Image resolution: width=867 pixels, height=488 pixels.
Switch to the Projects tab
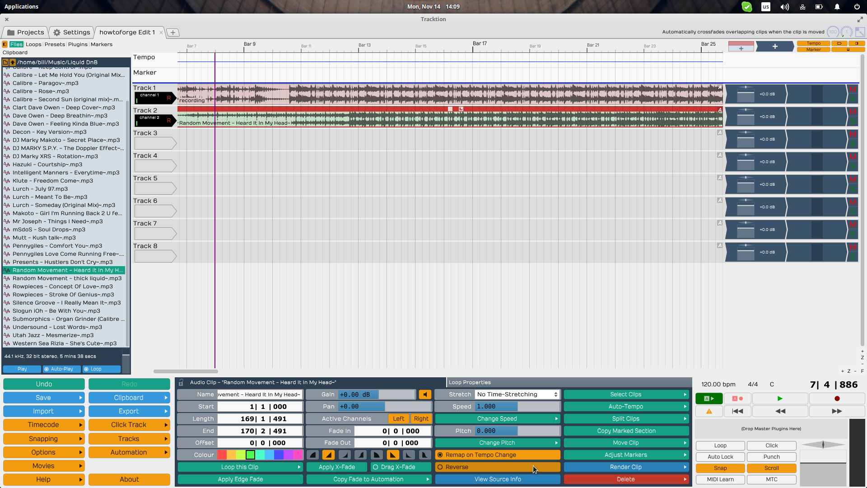pos(26,33)
